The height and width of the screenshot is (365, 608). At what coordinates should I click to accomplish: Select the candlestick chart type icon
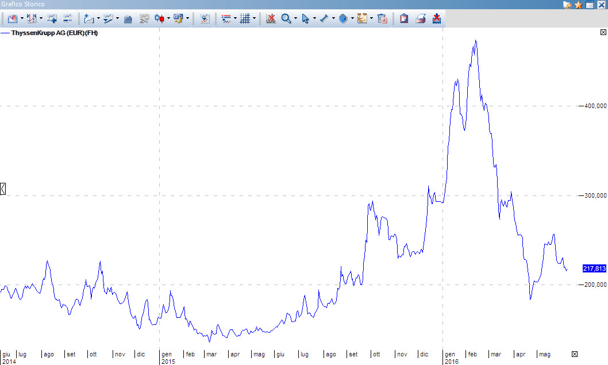159,18
